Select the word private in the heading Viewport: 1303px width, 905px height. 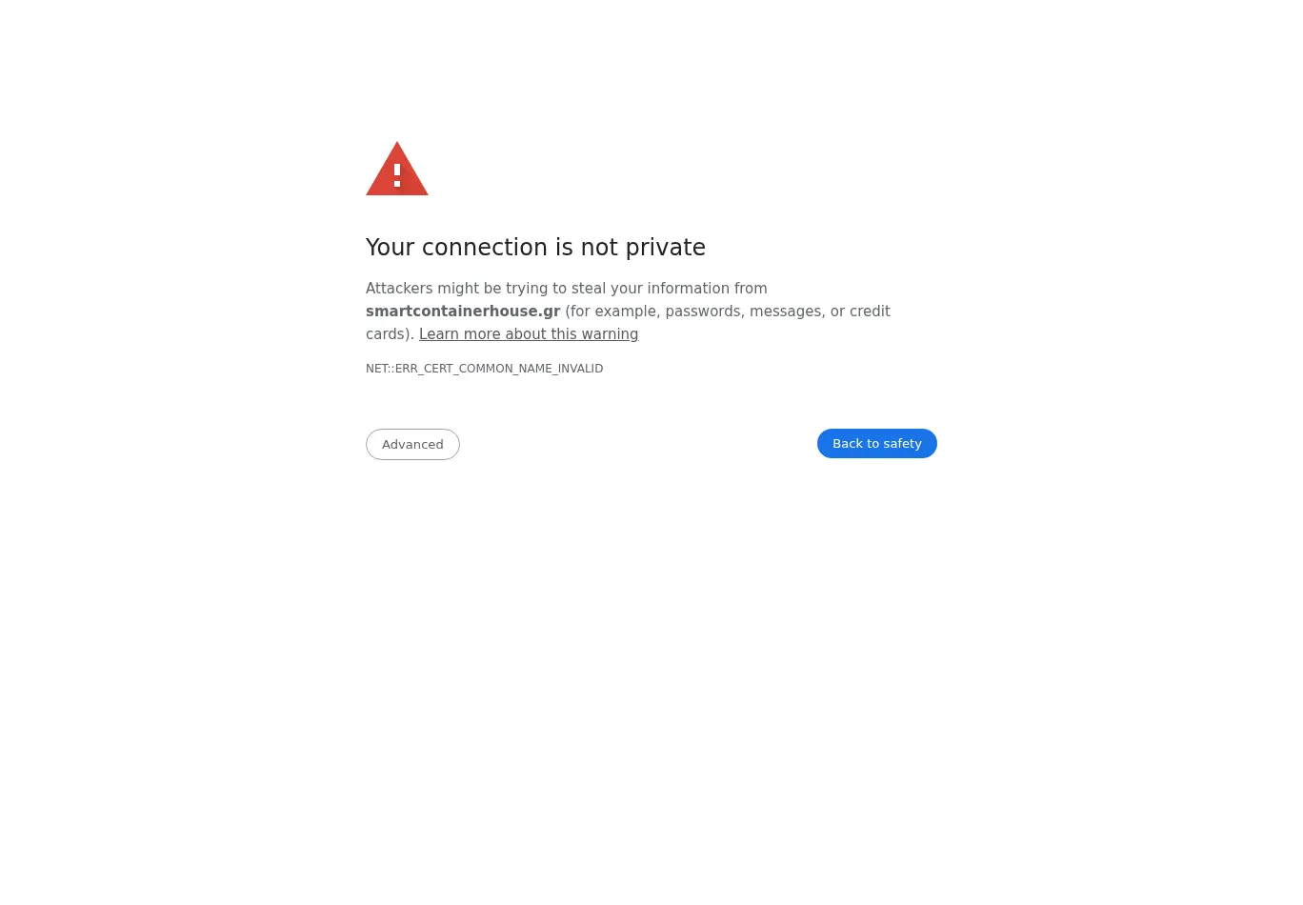pos(666,248)
